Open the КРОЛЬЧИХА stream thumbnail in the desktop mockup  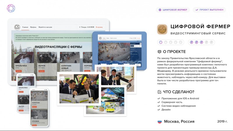[x=24, y=58]
